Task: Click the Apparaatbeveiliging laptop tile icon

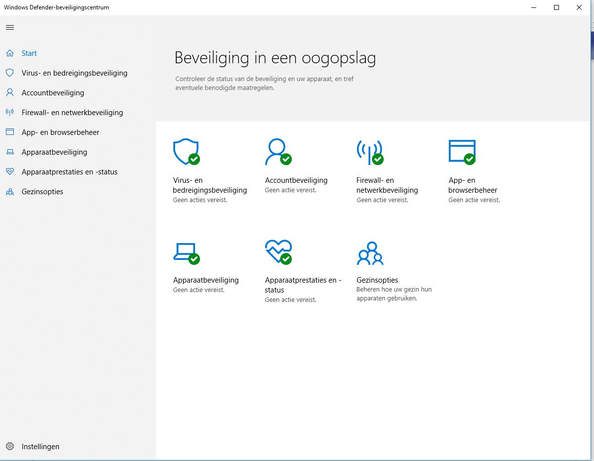Action: [186, 253]
